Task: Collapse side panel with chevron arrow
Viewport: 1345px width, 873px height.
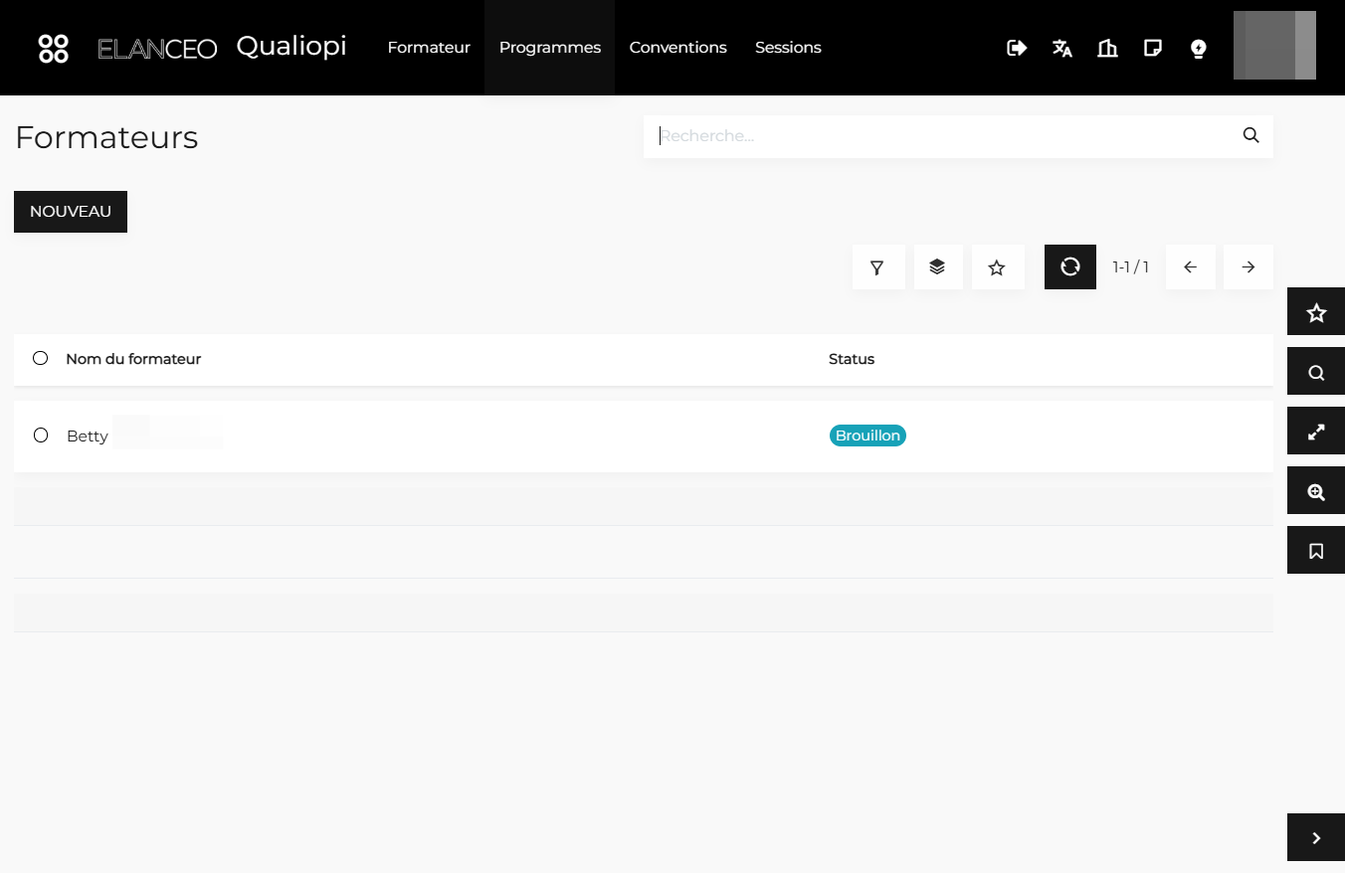Action: 1316,838
